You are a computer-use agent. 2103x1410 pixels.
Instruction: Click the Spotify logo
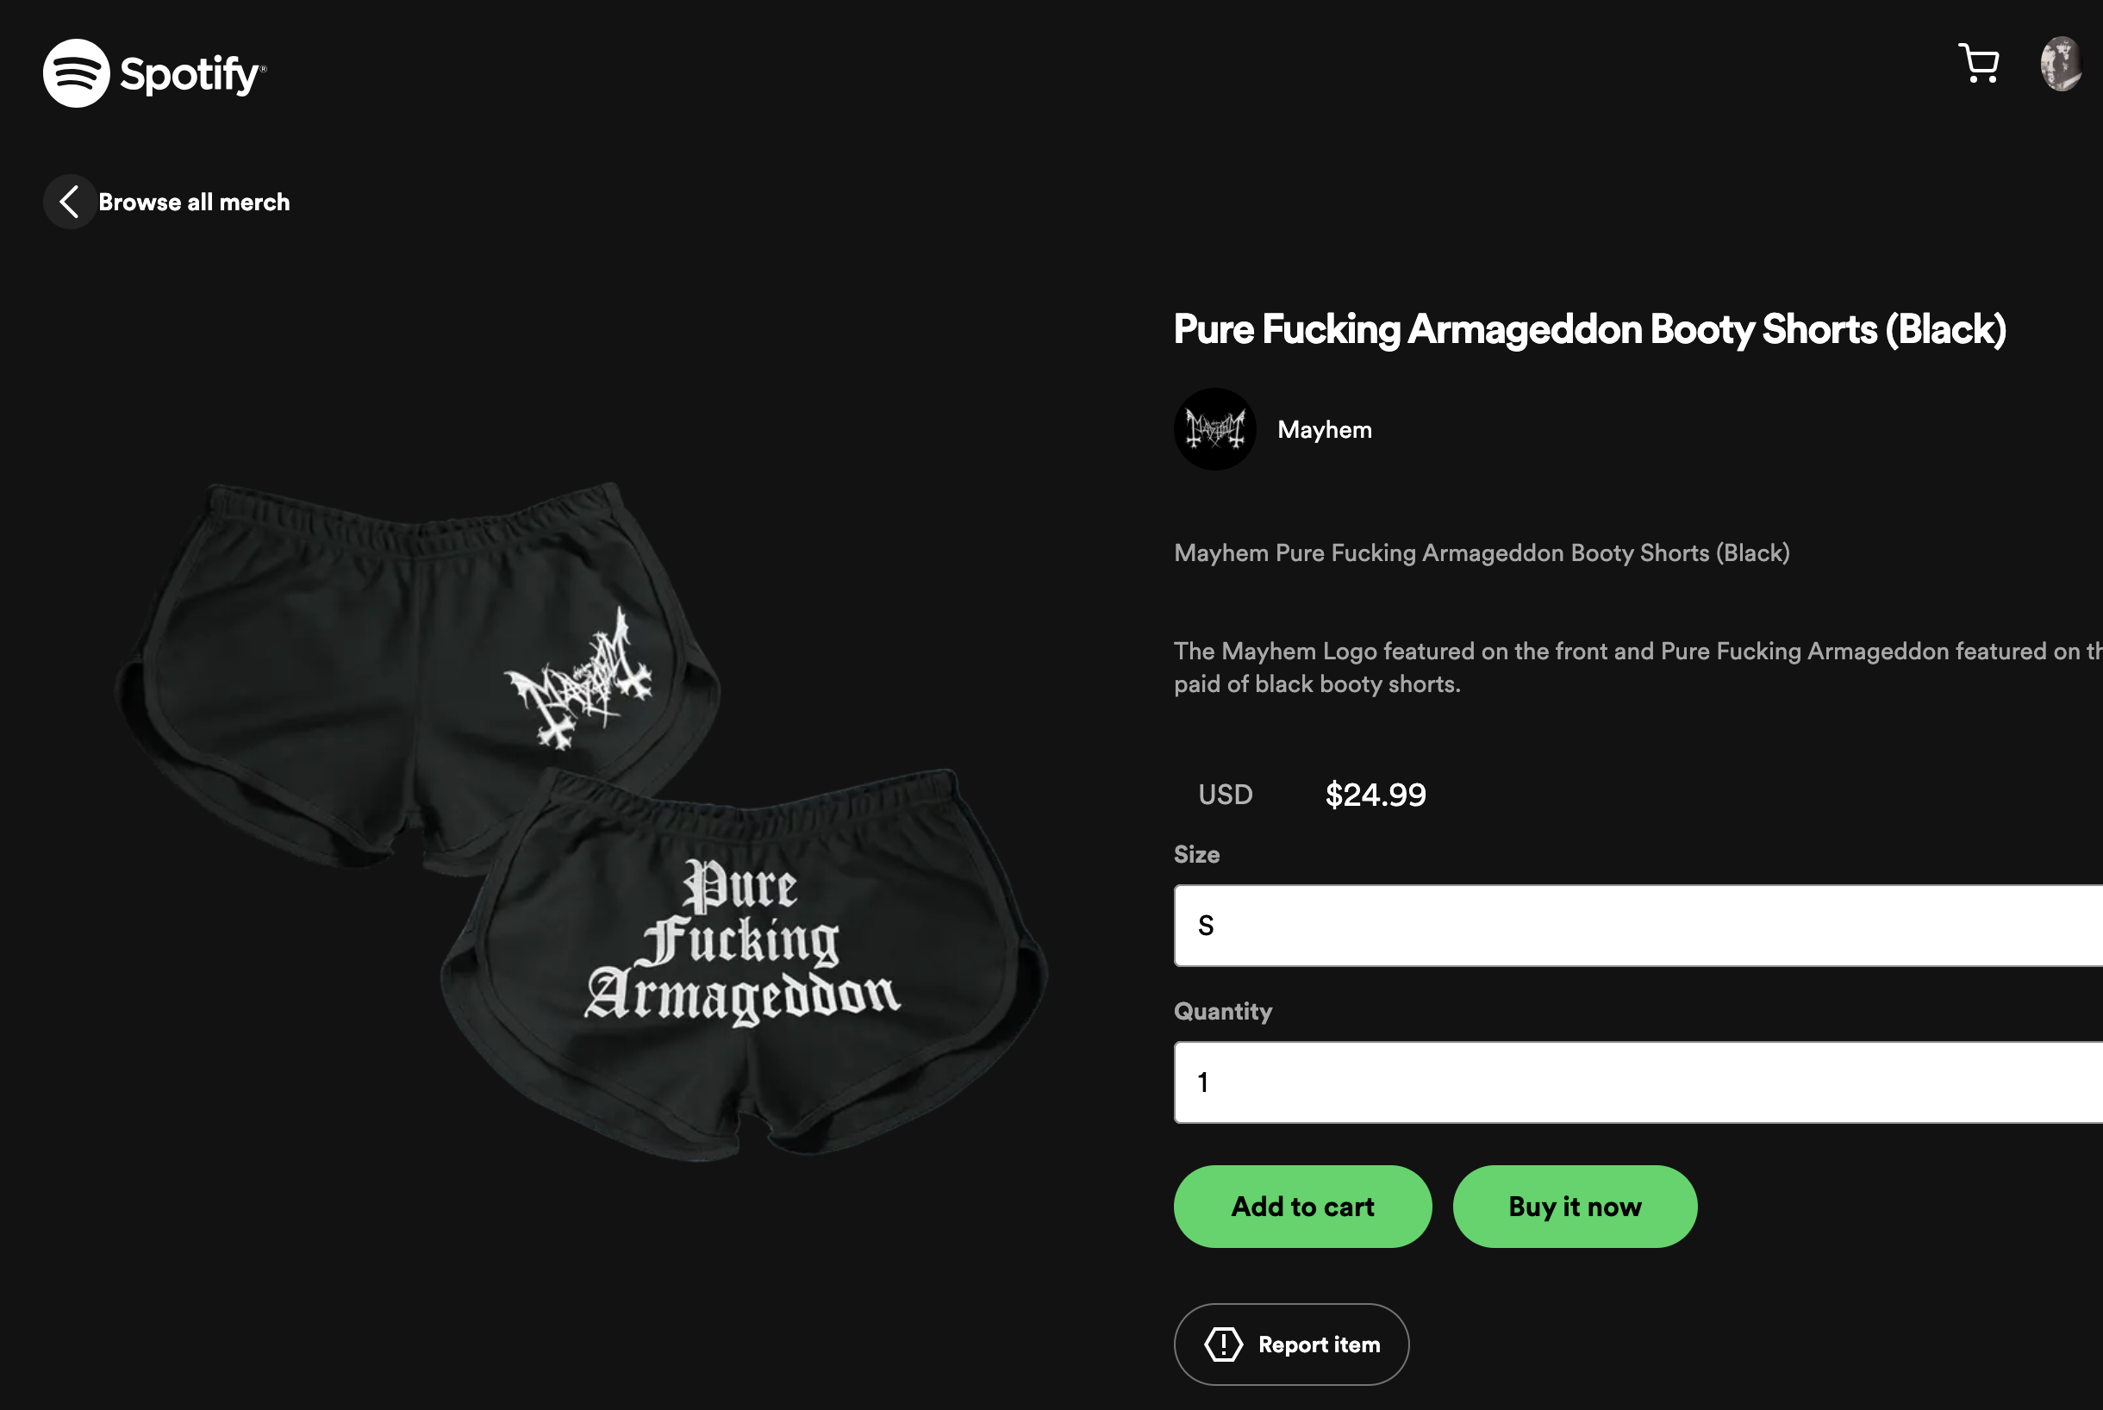coord(154,73)
